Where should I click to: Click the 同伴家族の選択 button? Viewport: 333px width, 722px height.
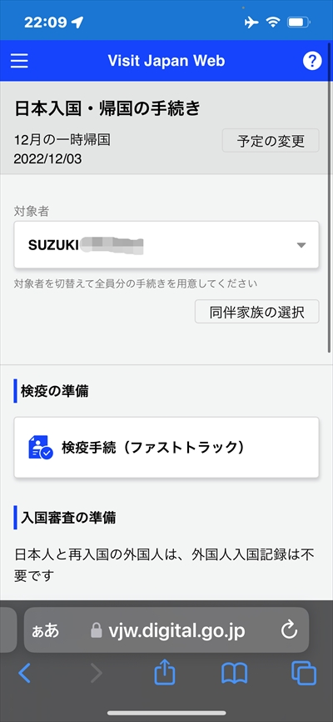256,312
